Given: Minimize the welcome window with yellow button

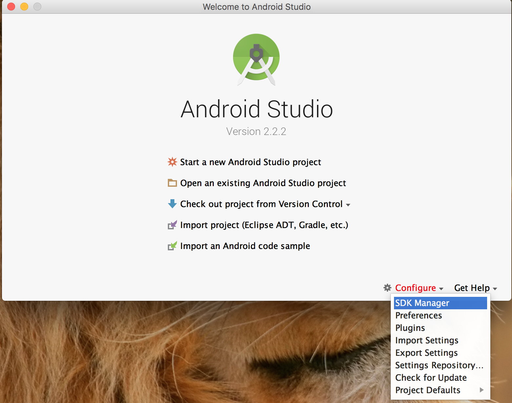Looking at the screenshot, I should pos(24,7).
